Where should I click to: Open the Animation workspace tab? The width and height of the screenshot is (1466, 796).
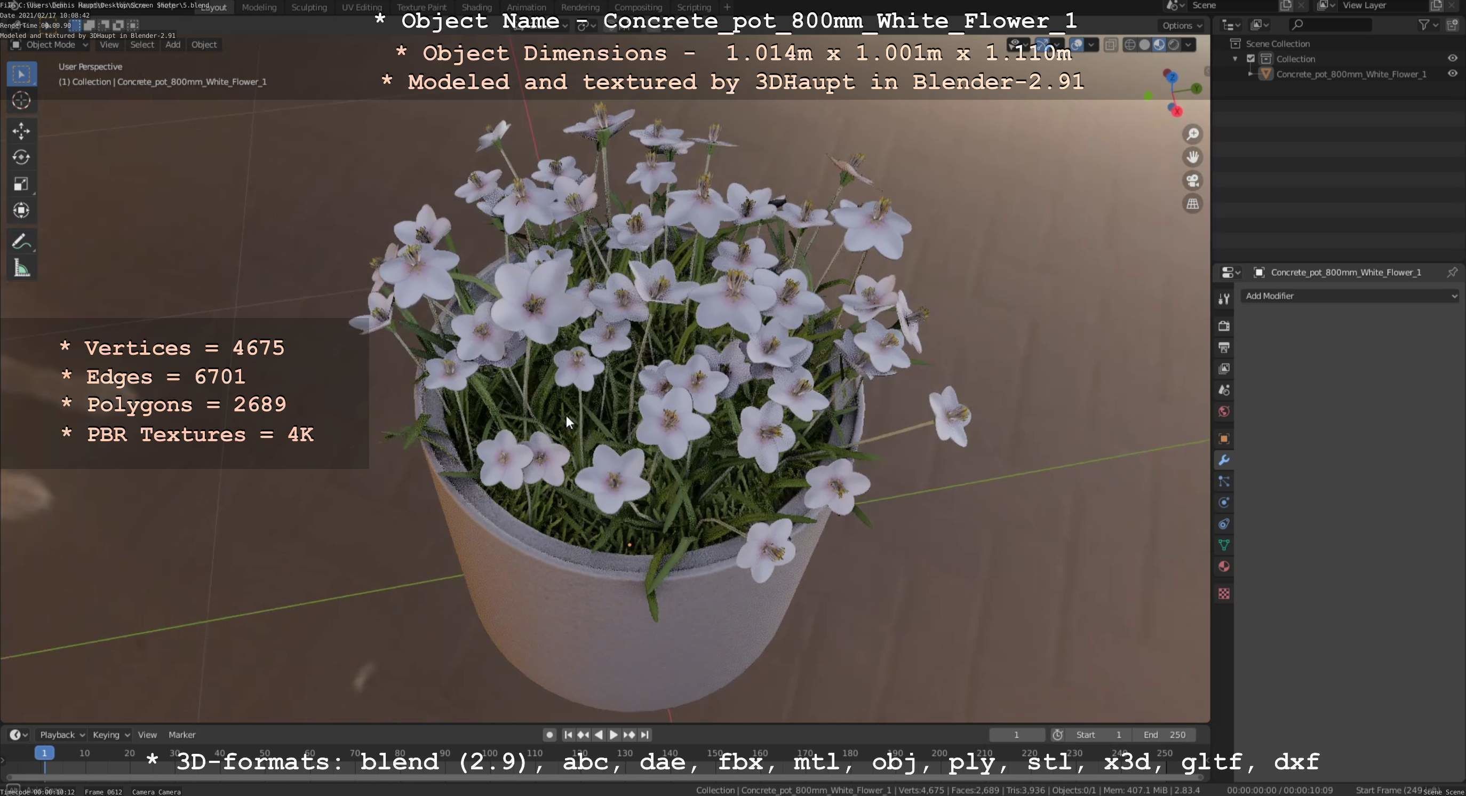pyautogui.click(x=526, y=7)
